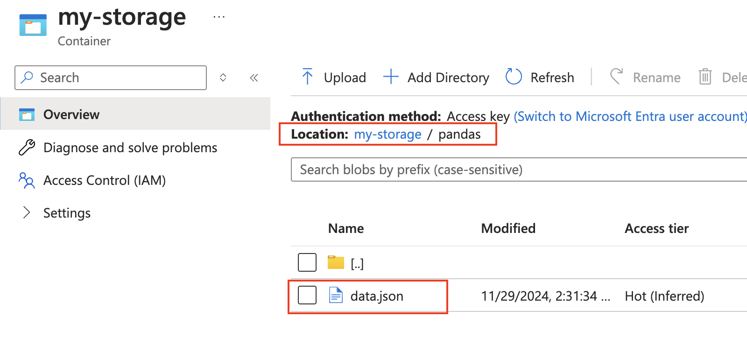Click the Delete trash can icon
The image size is (747, 338).
(705, 77)
